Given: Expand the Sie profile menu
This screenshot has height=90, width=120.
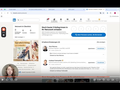Looking at the screenshot, I should click(x=81, y=20).
